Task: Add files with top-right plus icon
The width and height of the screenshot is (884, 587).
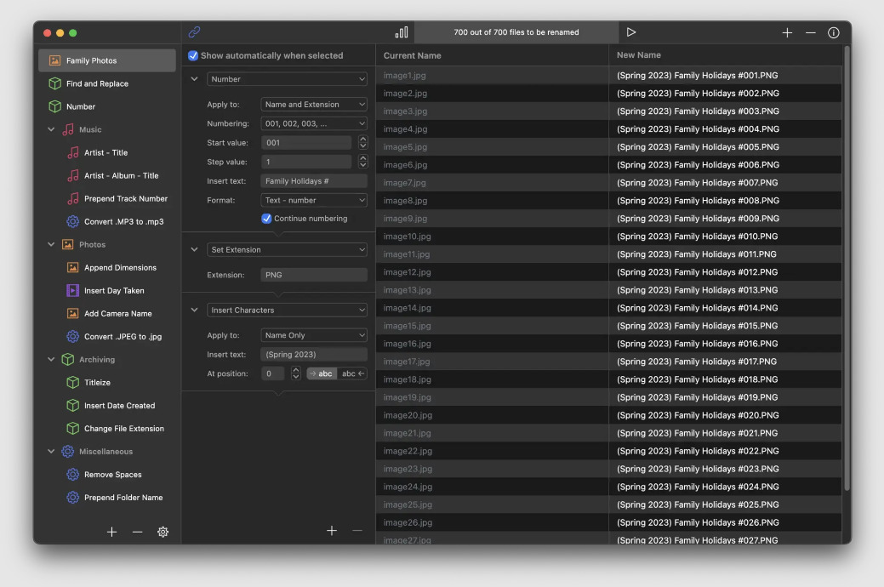Action: point(787,32)
